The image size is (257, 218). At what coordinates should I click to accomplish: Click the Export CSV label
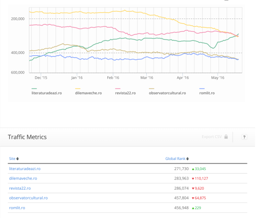click(x=212, y=137)
